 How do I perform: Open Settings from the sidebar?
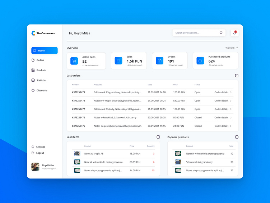click(x=41, y=147)
